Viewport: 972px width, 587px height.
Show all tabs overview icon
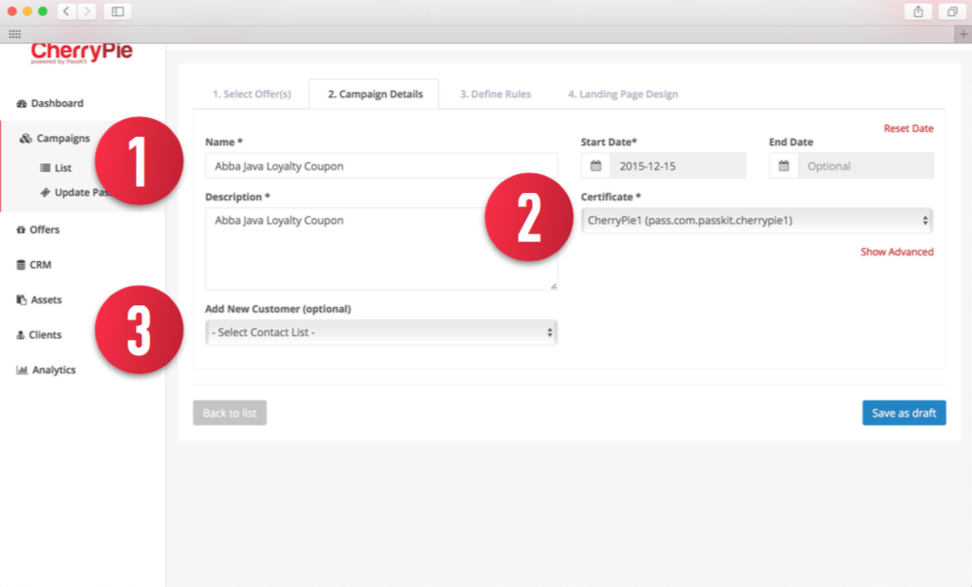(952, 11)
